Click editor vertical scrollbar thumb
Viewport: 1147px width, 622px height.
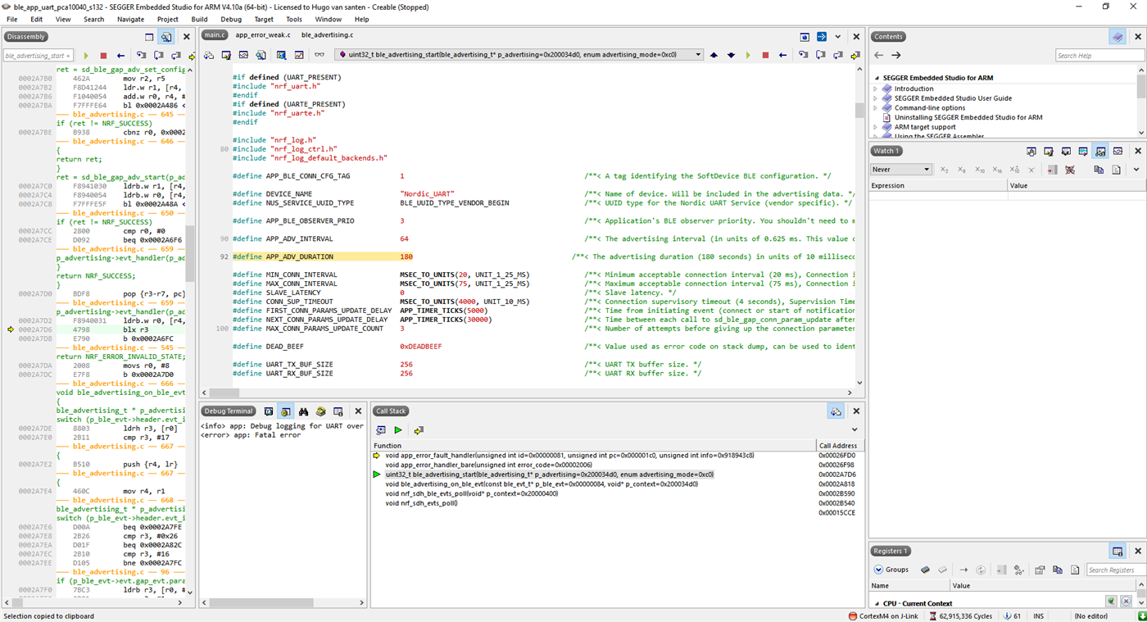pyautogui.click(x=859, y=110)
